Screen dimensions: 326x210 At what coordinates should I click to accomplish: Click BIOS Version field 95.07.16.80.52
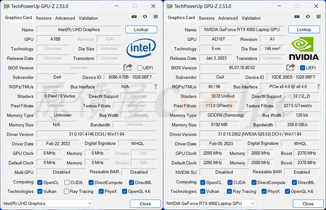point(242,67)
